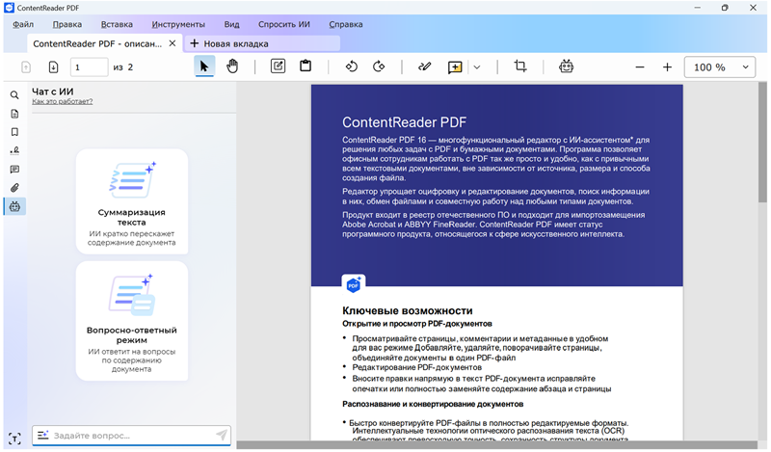This screenshot has width=771, height=452.
Task: Open the AI assistant robot icon in toolbar
Action: coord(567,66)
